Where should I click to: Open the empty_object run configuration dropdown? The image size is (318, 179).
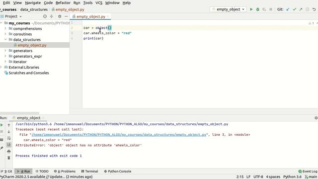[229, 9]
